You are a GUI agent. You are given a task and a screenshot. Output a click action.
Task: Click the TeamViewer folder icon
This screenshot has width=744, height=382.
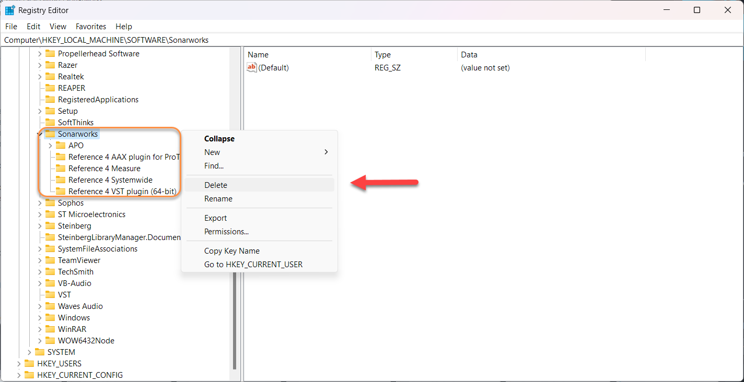pyautogui.click(x=50, y=260)
